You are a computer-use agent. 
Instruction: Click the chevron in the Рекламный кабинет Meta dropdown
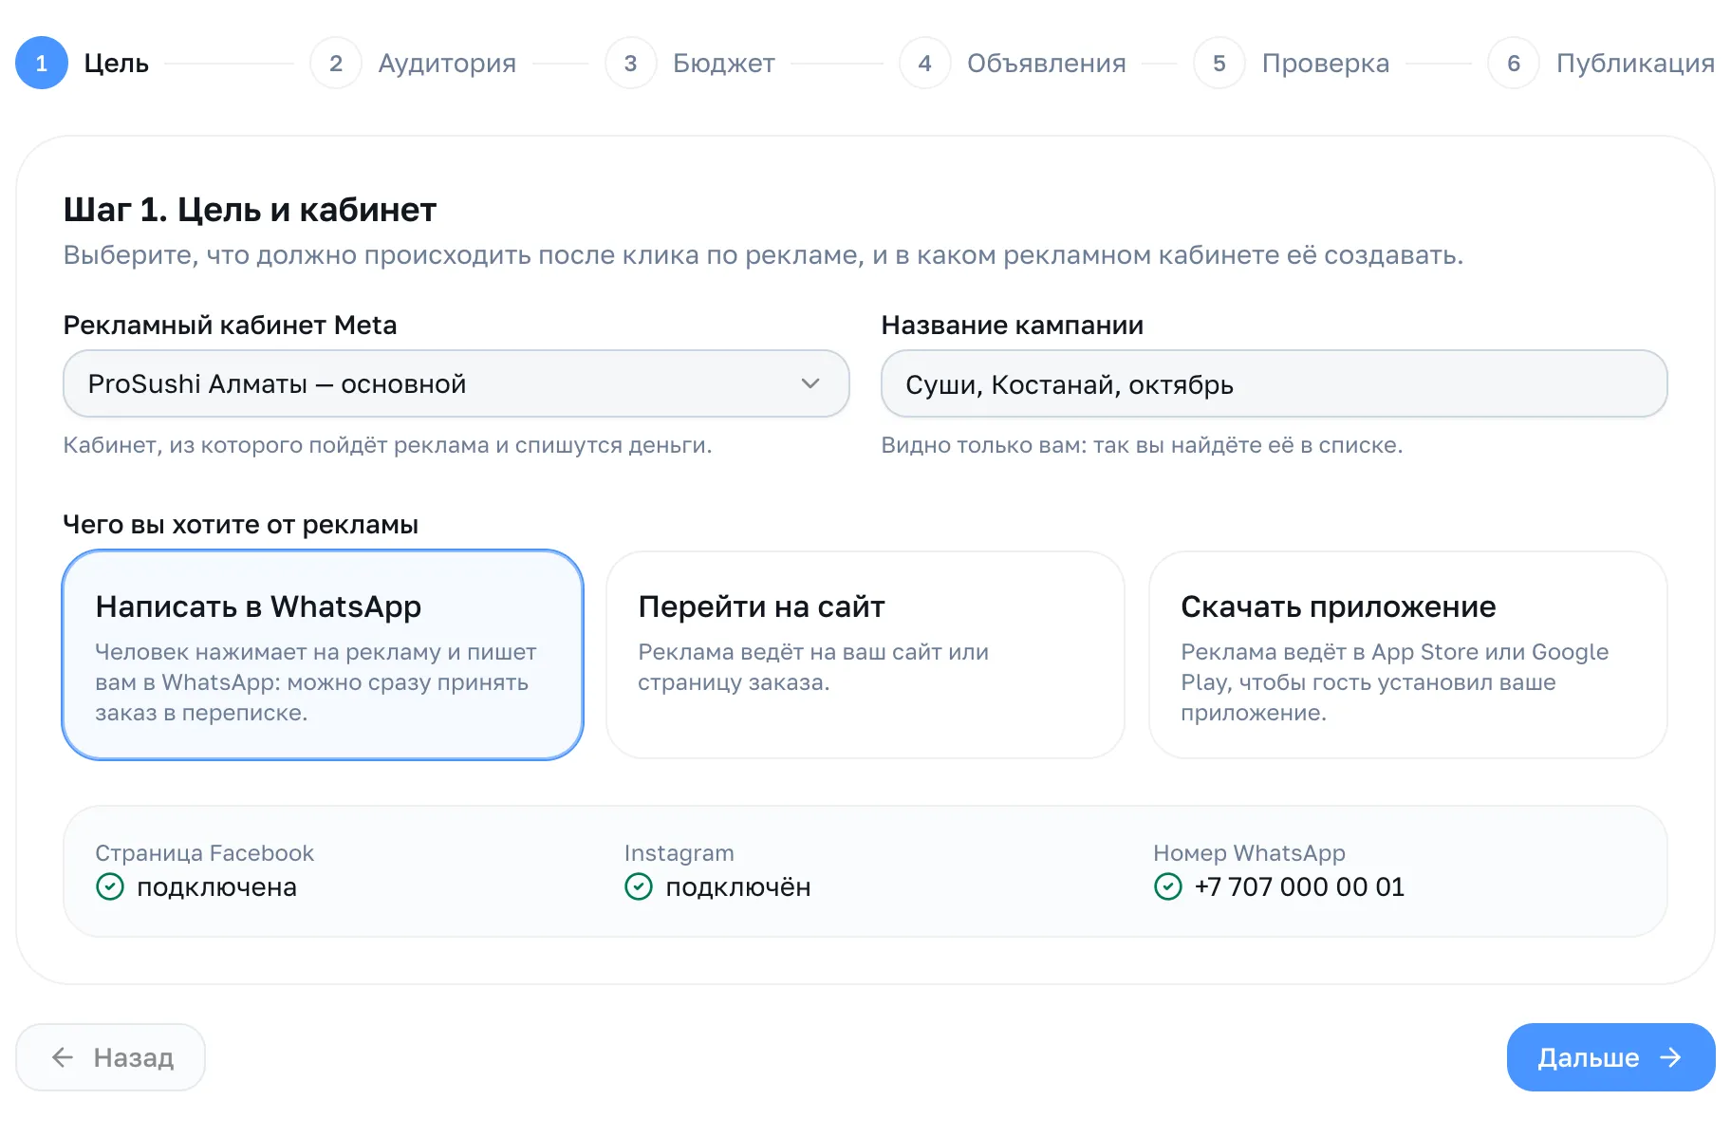pyautogui.click(x=810, y=383)
